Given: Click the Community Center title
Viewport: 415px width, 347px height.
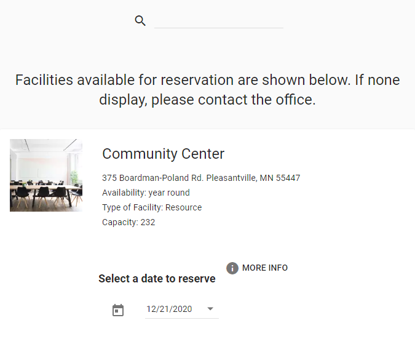Looking at the screenshot, I should pyautogui.click(x=163, y=154).
